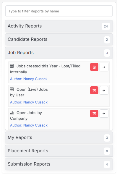The height and width of the screenshot is (175, 117).
Task: Run Open Jobs by Company via arrow button
Action: [104, 114]
